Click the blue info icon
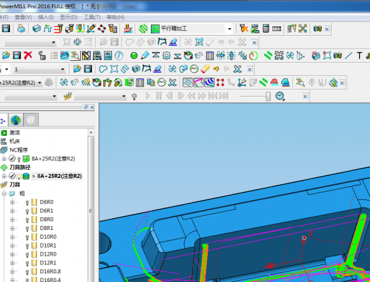The image size is (370, 282). 119,56
